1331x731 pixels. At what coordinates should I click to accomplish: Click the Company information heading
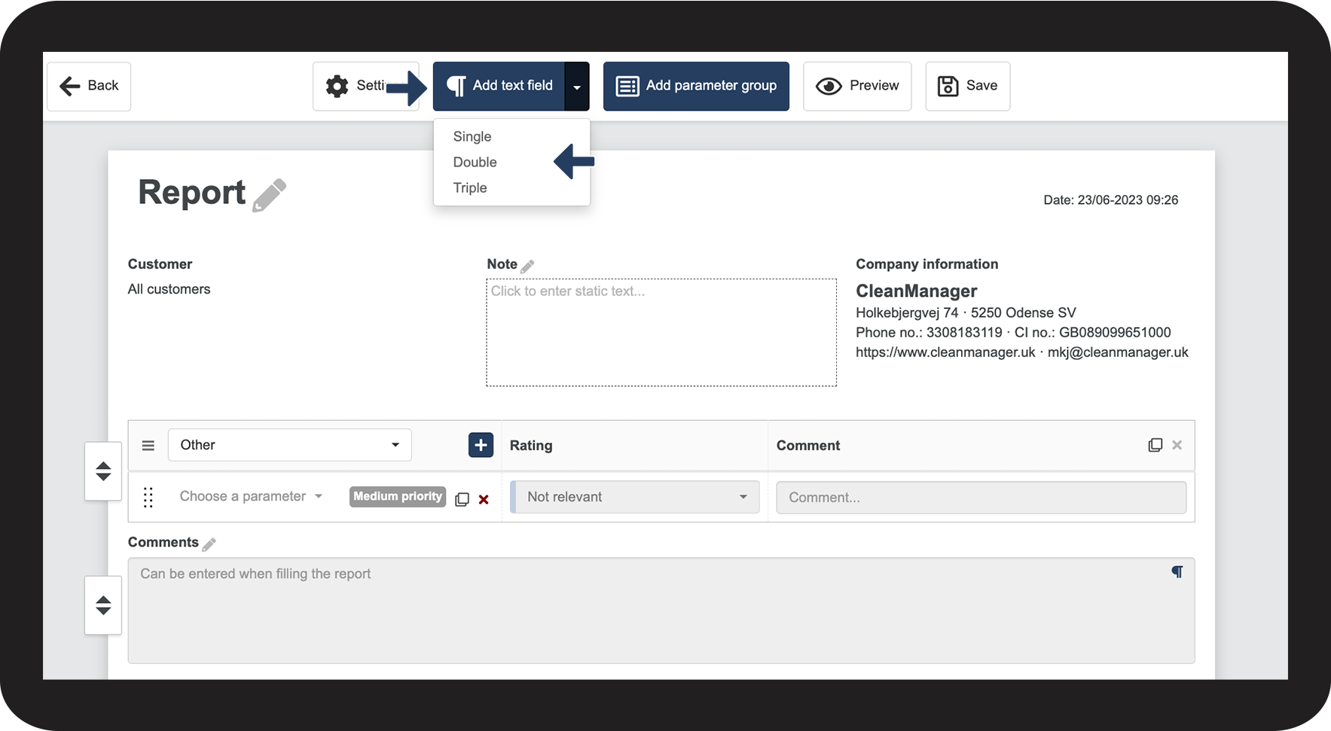927,264
